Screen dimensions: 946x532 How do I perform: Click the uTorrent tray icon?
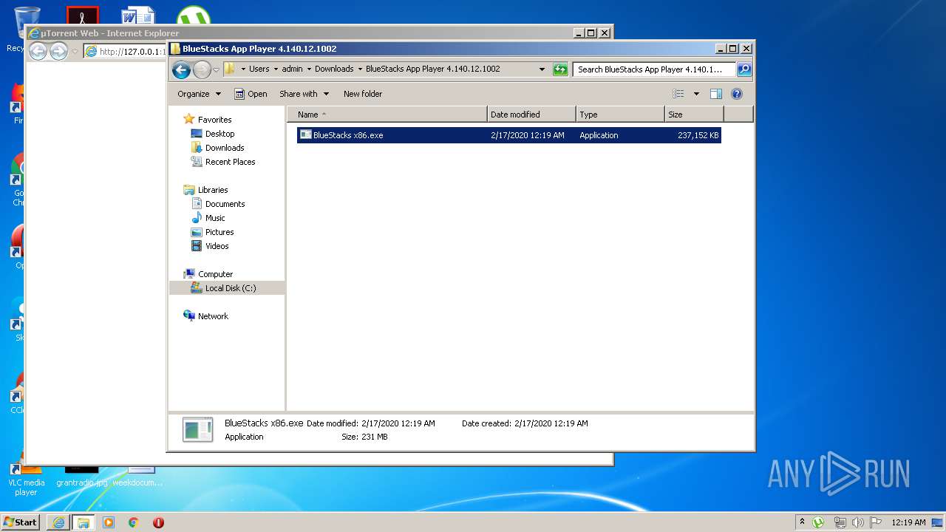pyautogui.click(x=818, y=522)
